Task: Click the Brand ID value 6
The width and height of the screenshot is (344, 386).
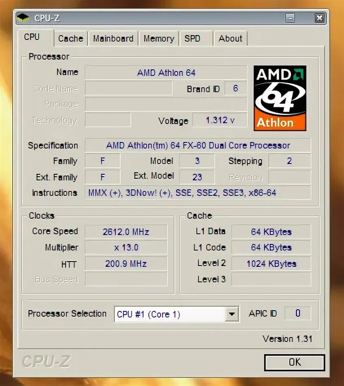Action: [236, 89]
